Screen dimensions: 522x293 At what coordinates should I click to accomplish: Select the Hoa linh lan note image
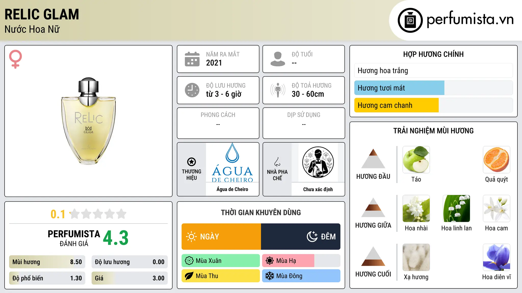tap(456, 209)
